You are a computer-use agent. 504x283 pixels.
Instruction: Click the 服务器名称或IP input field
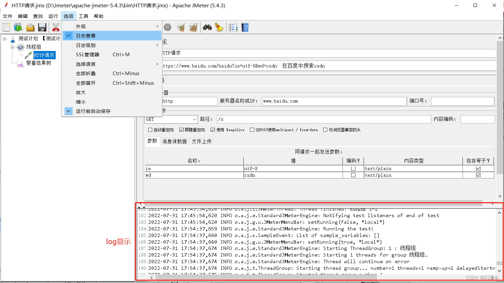tap(334, 101)
